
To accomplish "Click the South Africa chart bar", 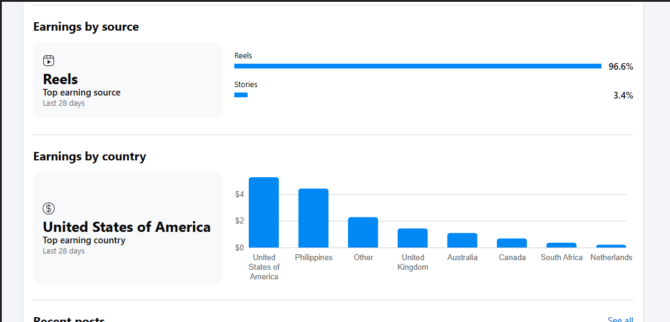I will click(x=561, y=245).
